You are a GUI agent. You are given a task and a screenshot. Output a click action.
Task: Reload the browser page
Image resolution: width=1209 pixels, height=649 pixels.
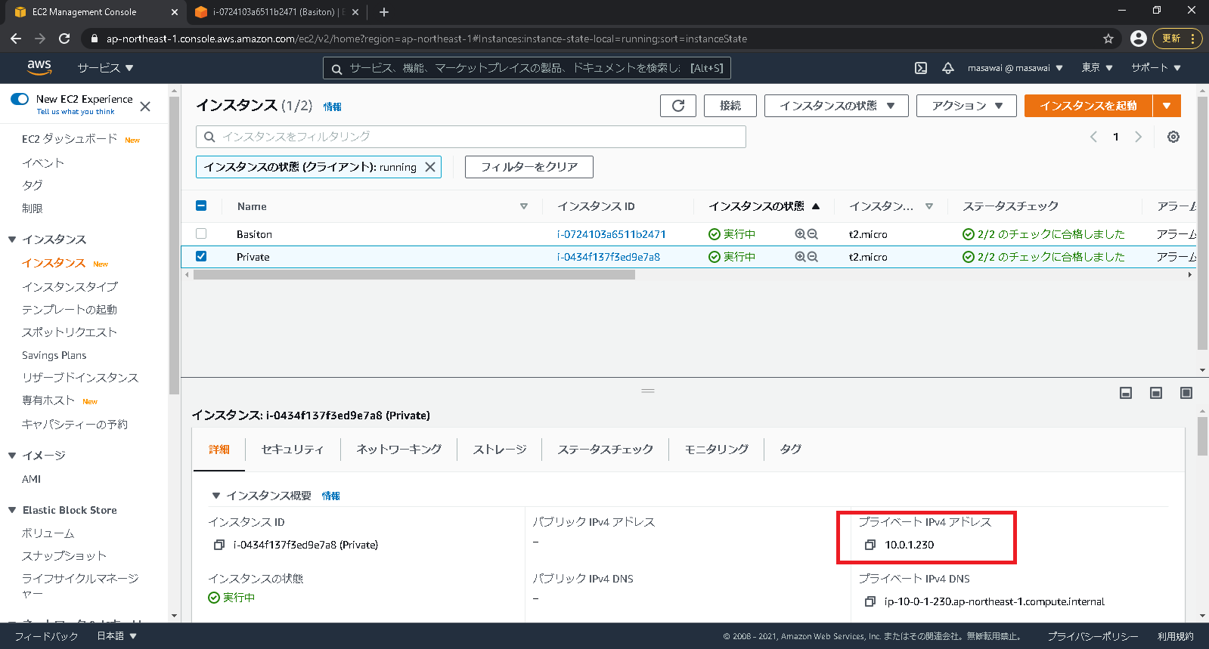[64, 39]
